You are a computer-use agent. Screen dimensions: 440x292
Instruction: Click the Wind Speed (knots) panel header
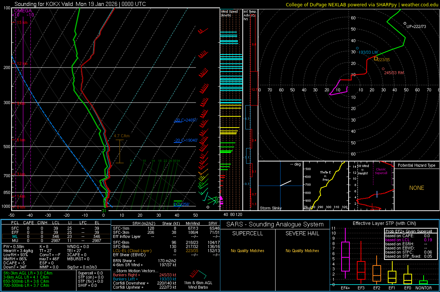click(229, 13)
